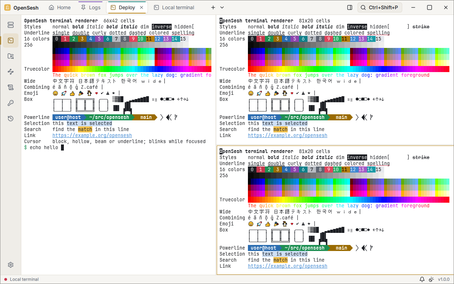The width and height of the screenshot is (454, 284).
Task: Open the file sync folder panel
Action: [x=11, y=56]
